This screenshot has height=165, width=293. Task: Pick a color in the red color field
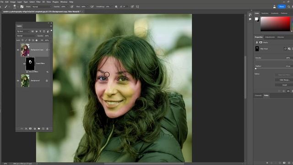click(x=275, y=24)
